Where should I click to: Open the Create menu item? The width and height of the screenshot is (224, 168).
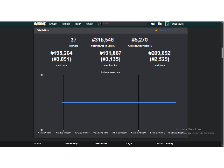tap(53, 24)
